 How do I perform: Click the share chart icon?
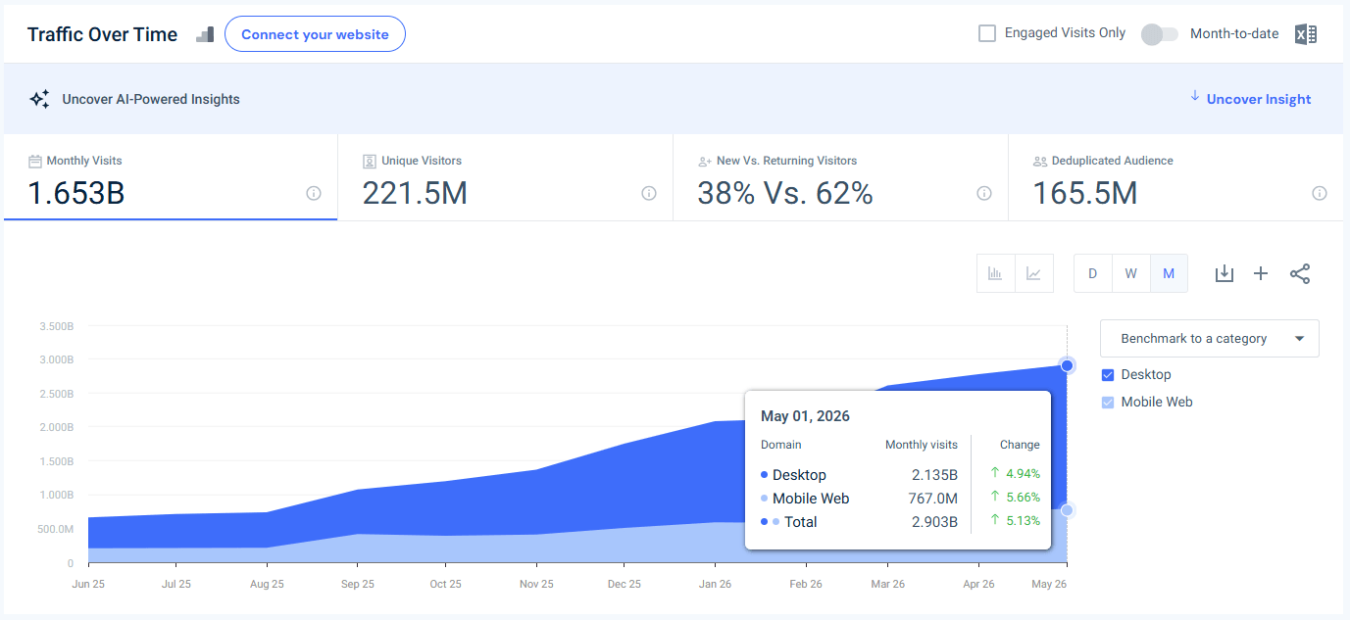pyautogui.click(x=1300, y=273)
